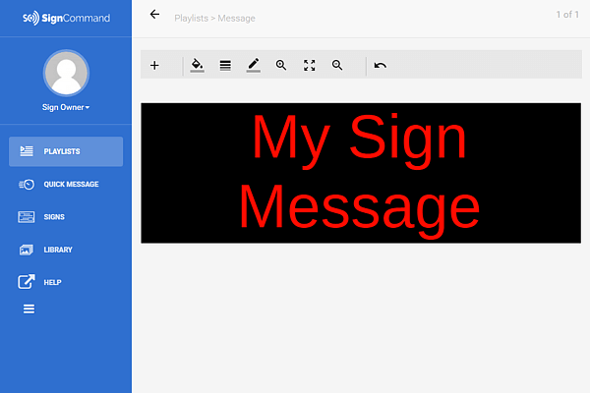
Task: Open the PLAYLISTS menu item
Action: point(66,151)
